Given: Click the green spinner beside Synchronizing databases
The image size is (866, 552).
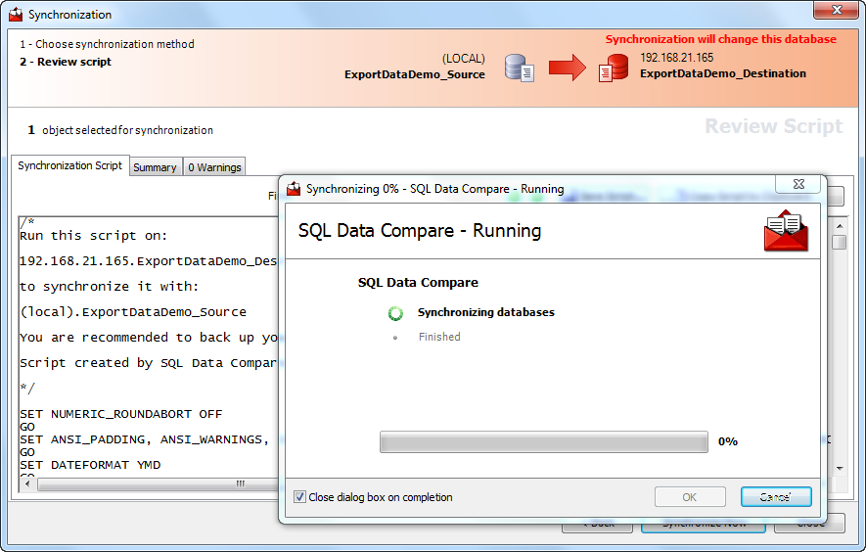Looking at the screenshot, I should [395, 313].
